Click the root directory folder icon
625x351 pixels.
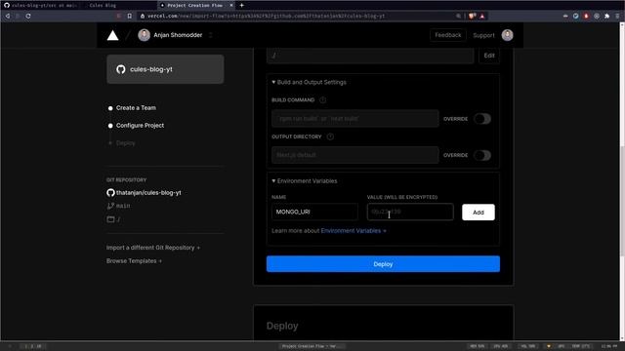(x=110, y=219)
